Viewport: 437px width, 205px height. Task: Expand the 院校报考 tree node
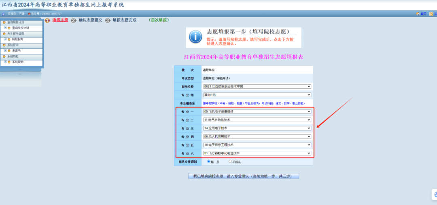(5, 40)
